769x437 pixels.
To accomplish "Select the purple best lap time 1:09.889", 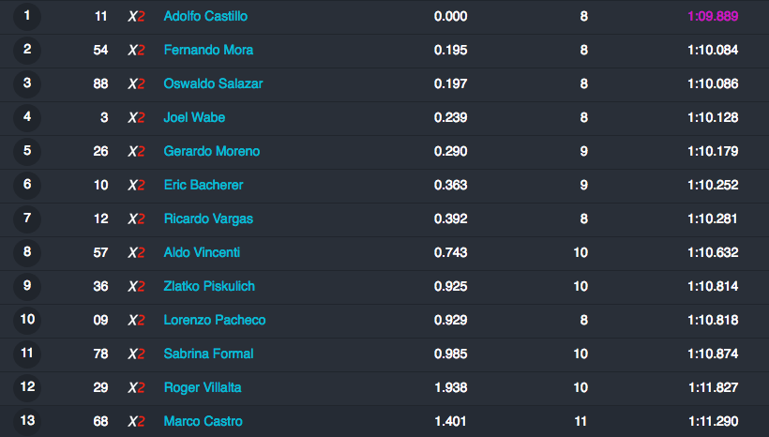I will click(713, 16).
